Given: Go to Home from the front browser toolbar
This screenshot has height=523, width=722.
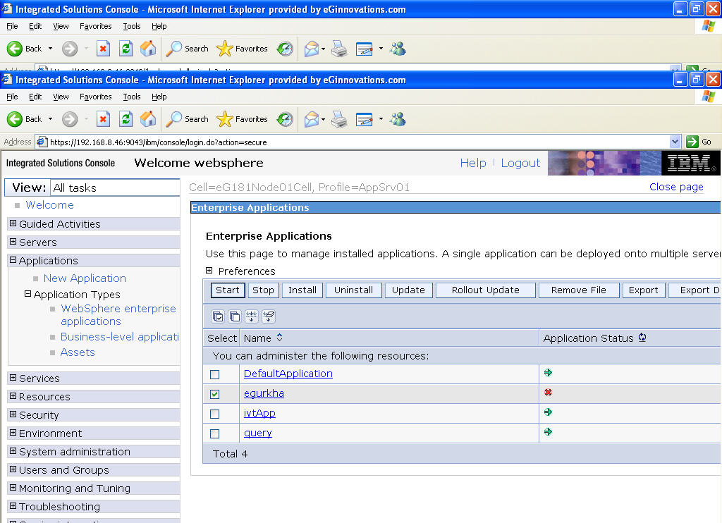Looking at the screenshot, I should pos(148,119).
